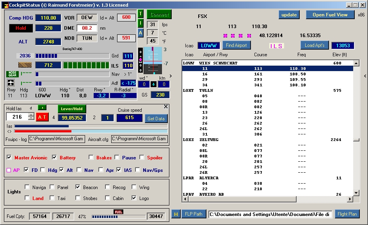
Task: Click the airplane silhouette icon
Action: [x=11, y=83]
